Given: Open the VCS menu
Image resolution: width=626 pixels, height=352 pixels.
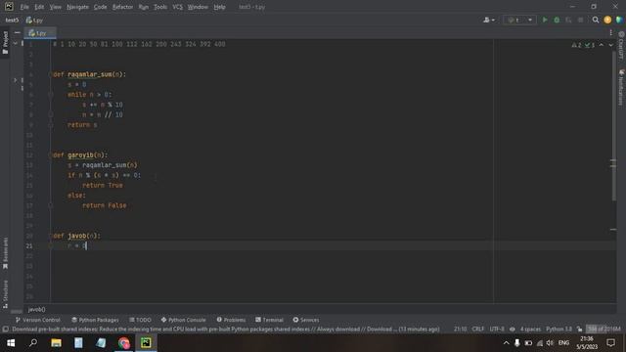Looking at the screenshot, I should coord(177,7).
